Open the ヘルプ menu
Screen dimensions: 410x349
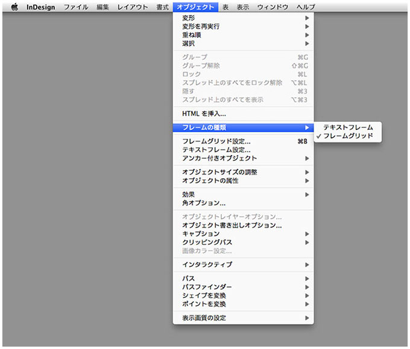[x=306, y=7]
